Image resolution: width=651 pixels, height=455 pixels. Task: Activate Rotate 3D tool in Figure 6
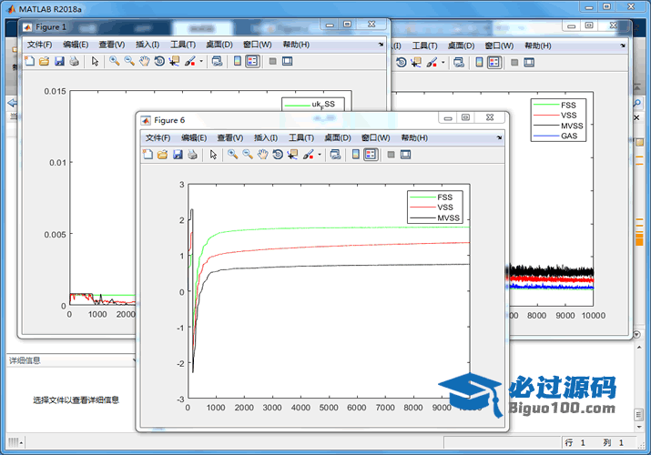click(x=277, y=155)
